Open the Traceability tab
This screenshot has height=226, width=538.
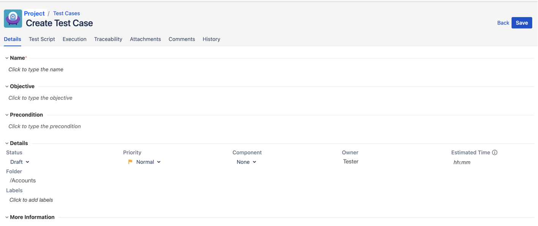click(108, 39)
